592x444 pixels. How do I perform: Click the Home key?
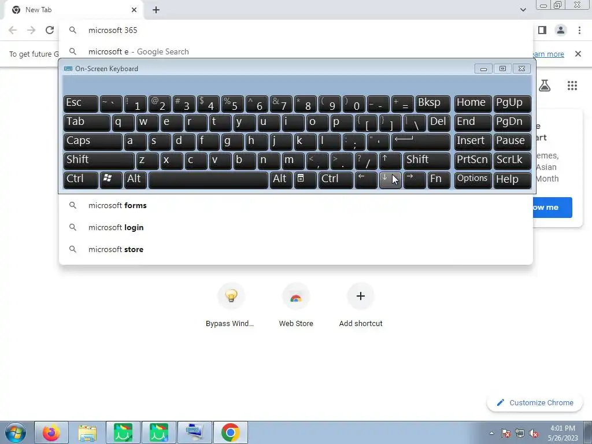point(473,104)
